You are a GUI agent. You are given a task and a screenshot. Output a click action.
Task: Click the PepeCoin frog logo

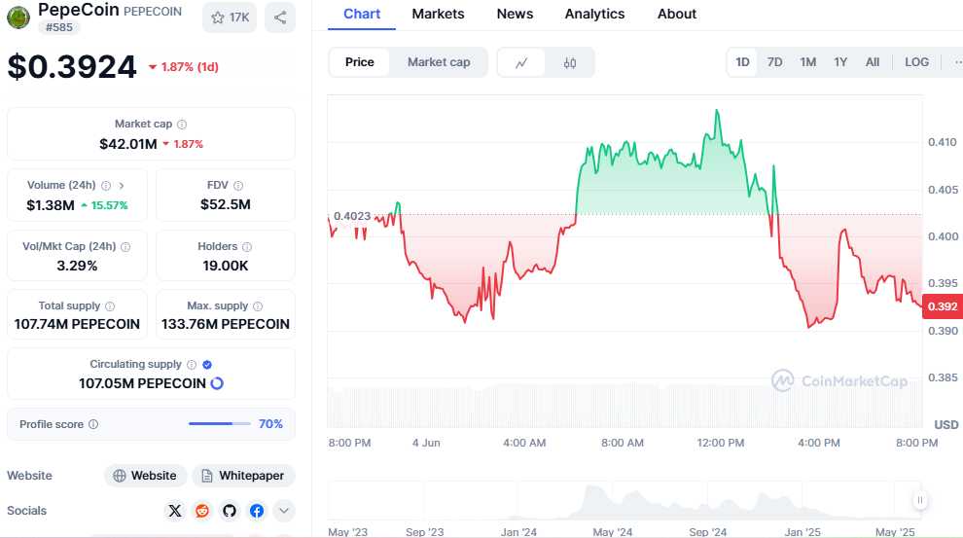(x=18, y=18)
